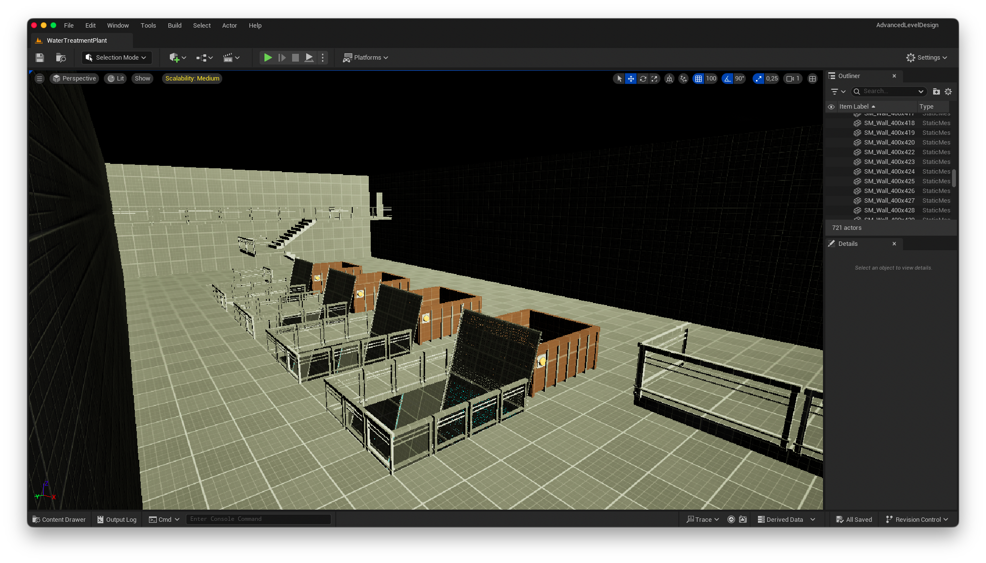
Task: Open the Build menu
Action: [x=175, y=26]
